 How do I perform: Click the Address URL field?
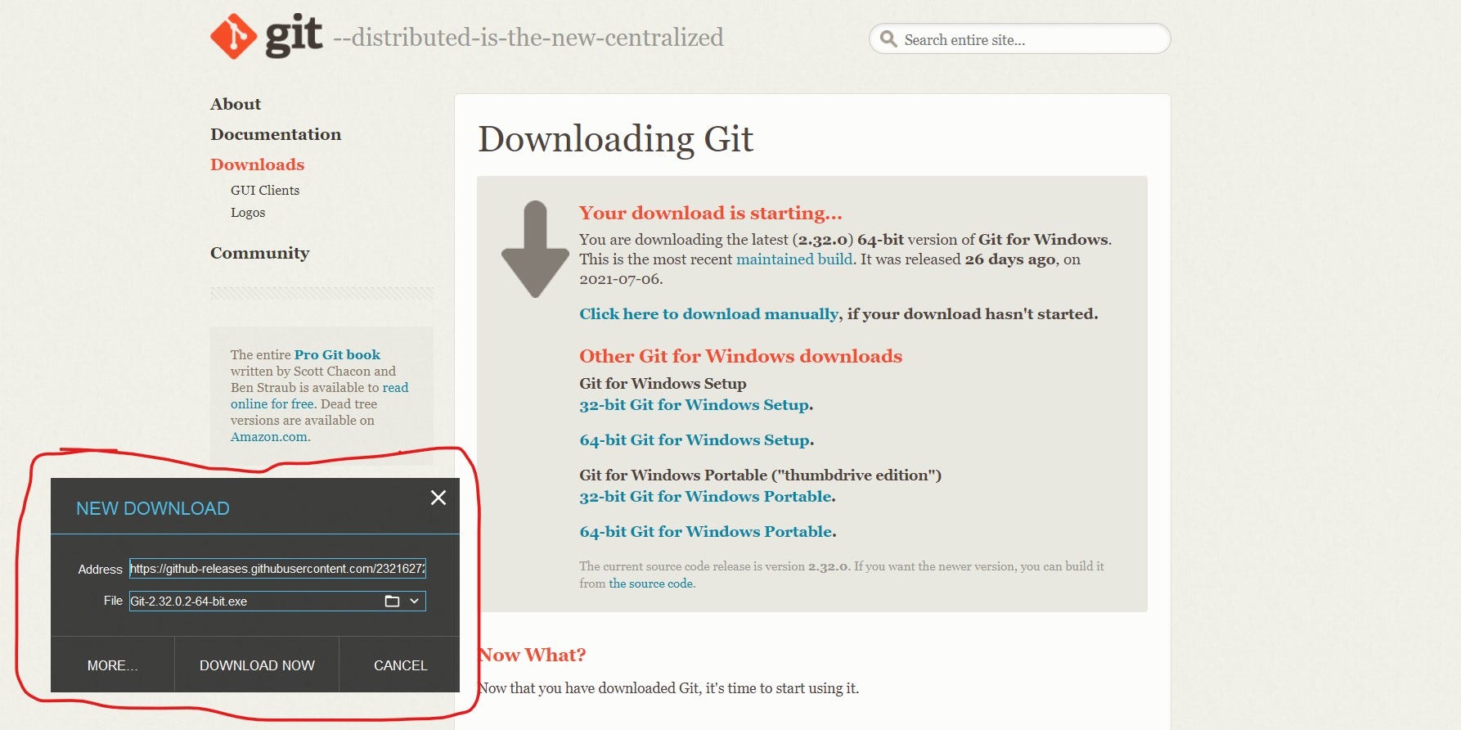coord(277,568)
